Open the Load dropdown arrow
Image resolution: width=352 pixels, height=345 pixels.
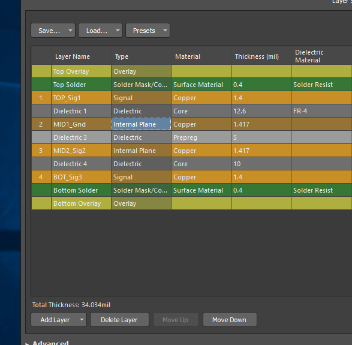pyautogui.click(x=118, y=31)
